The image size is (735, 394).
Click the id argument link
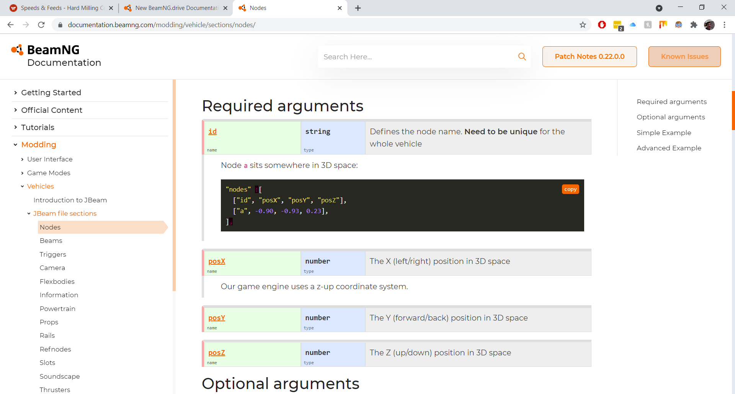click(x=212, y=132)
